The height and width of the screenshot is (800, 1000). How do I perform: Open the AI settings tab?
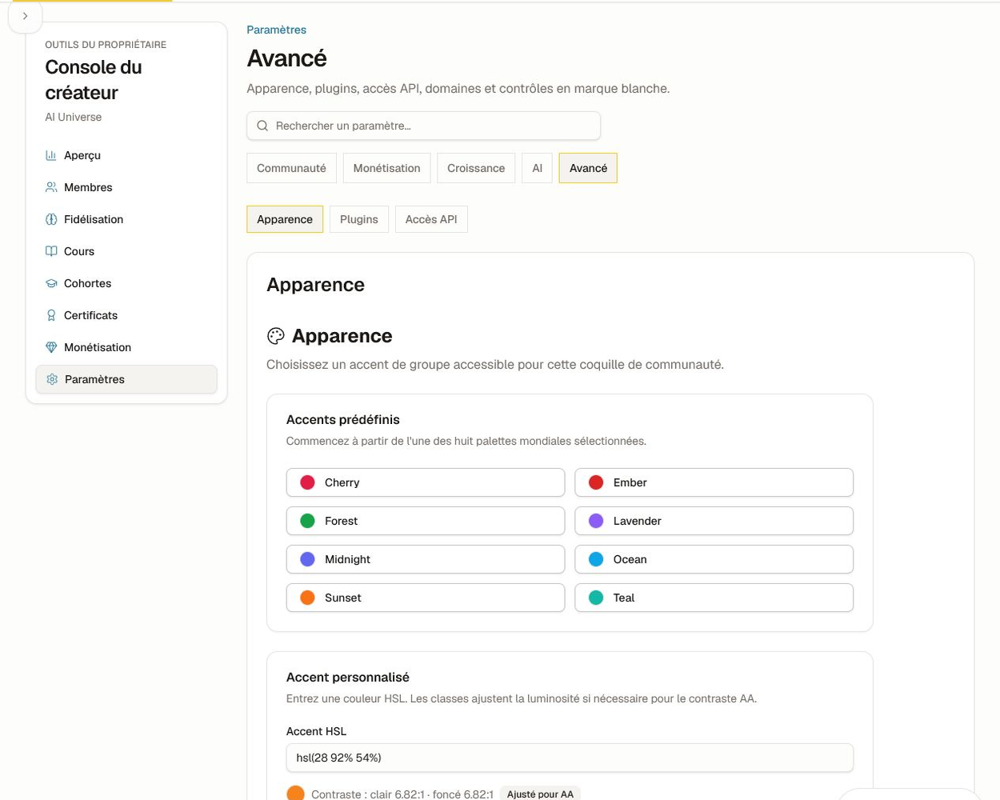[x=537, y=168]
